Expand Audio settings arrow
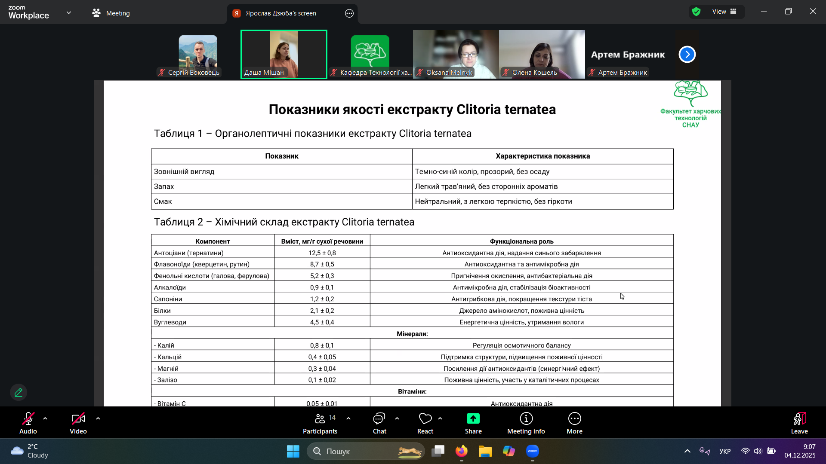 point(45,418)
